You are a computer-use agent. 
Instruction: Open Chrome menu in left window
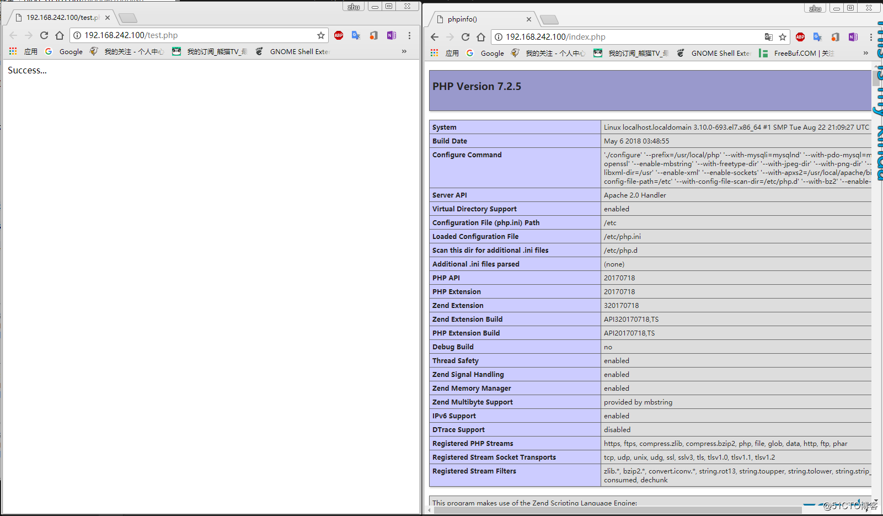(x=409, y=35)
